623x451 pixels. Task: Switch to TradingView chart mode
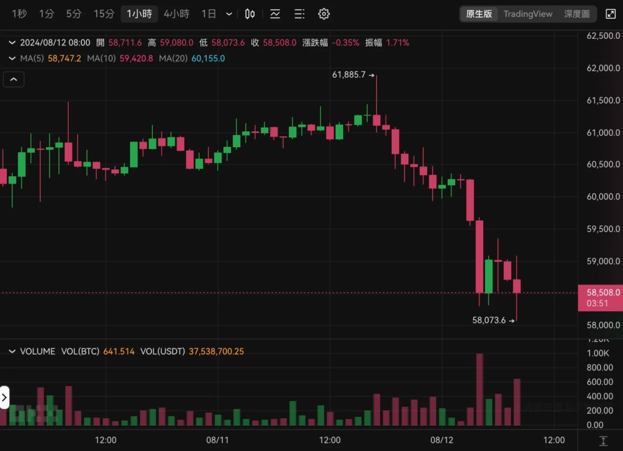click(x=527, y=14)
